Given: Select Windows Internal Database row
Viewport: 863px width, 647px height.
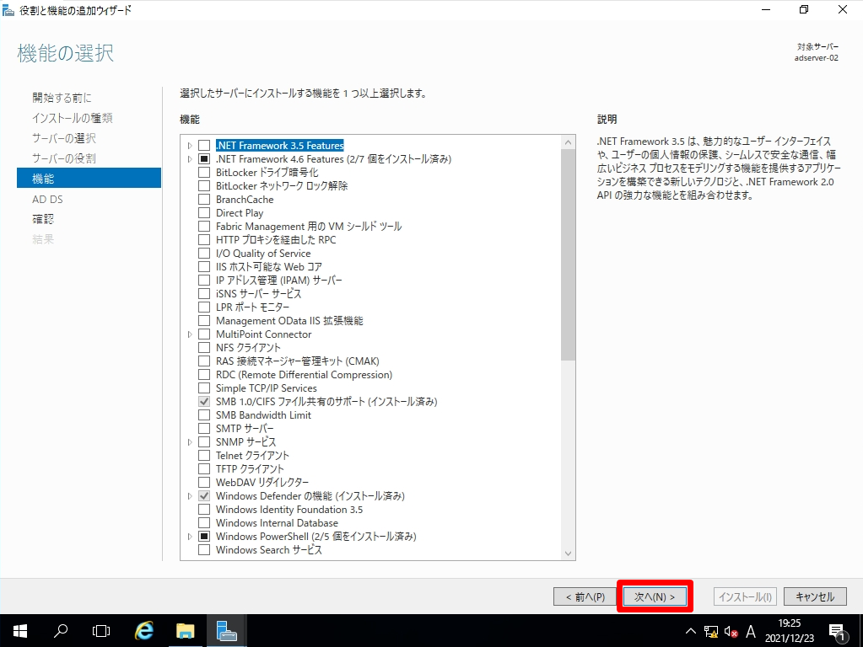Looking at the screenshot, I should (277, 523).
